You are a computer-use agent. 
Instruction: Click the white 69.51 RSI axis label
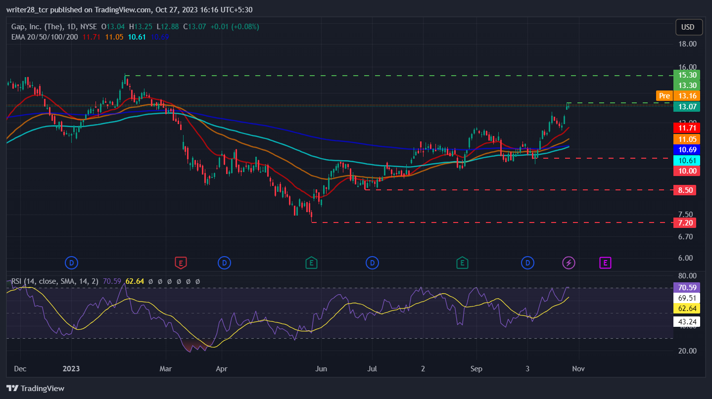click(x=688, y=298)
